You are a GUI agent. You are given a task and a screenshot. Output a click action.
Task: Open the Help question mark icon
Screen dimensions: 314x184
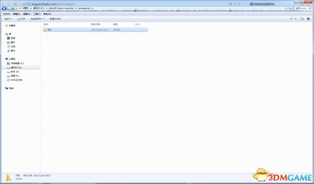pyautogui.click(x=308, y=19)
